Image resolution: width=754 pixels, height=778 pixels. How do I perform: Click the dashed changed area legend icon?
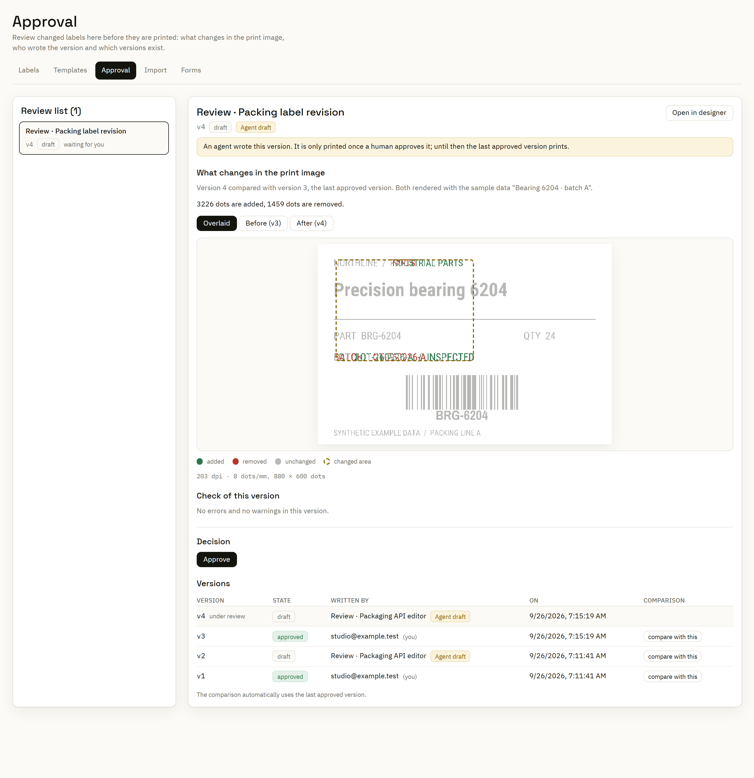[327, 461]
